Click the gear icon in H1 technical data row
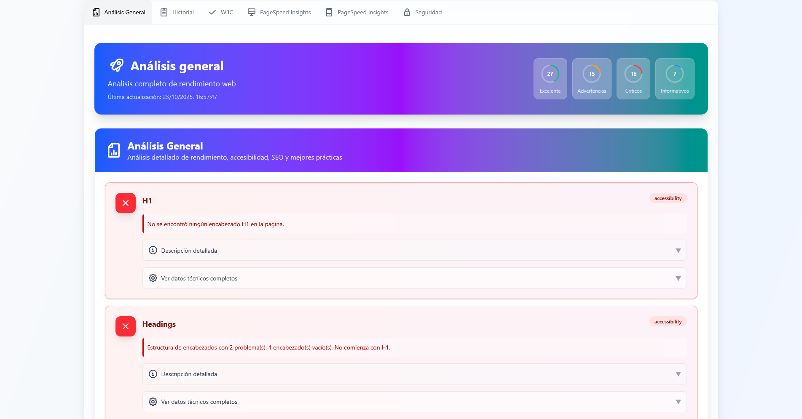This screenshot has width=802, height=419. (153, 278)
